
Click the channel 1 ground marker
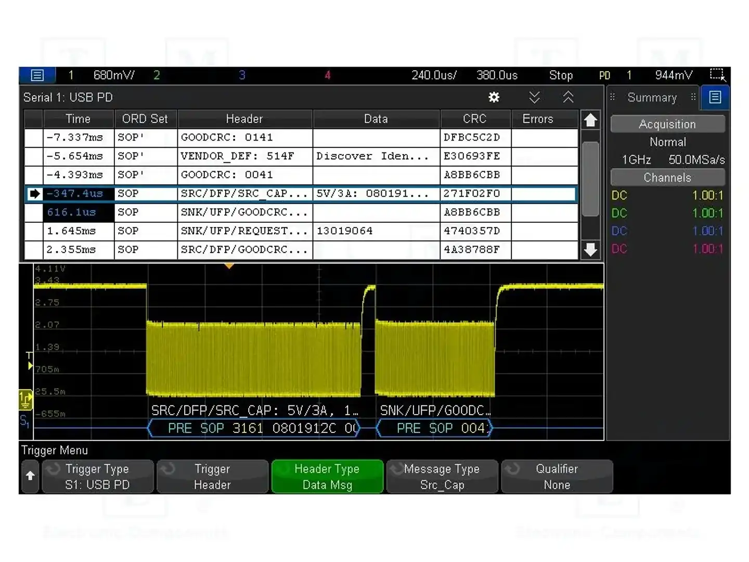click(x=25, y=400)
